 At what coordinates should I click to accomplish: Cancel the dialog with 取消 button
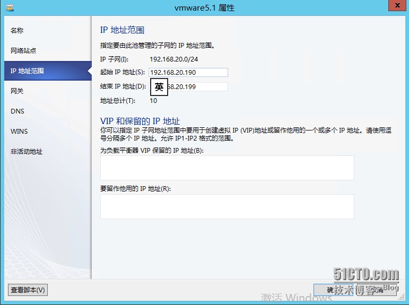click(x=377, y=290)
